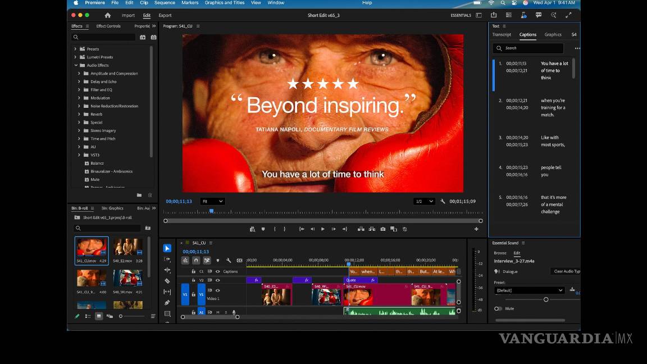Click the Import workspace button

point(128,16)
